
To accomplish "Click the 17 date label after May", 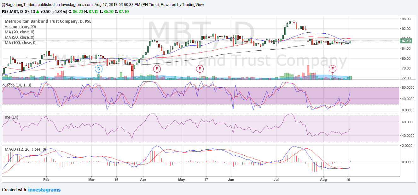I will [206, 179].
